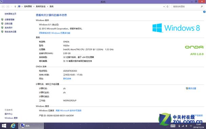Open the Start menu on taskbar
The height and width of the screenshot is (129, 206).
tap(4, 126)
